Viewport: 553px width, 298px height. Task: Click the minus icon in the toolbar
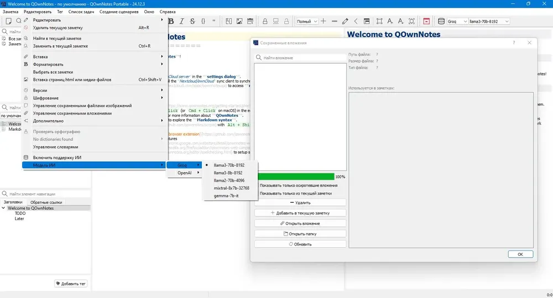[335, 21]
